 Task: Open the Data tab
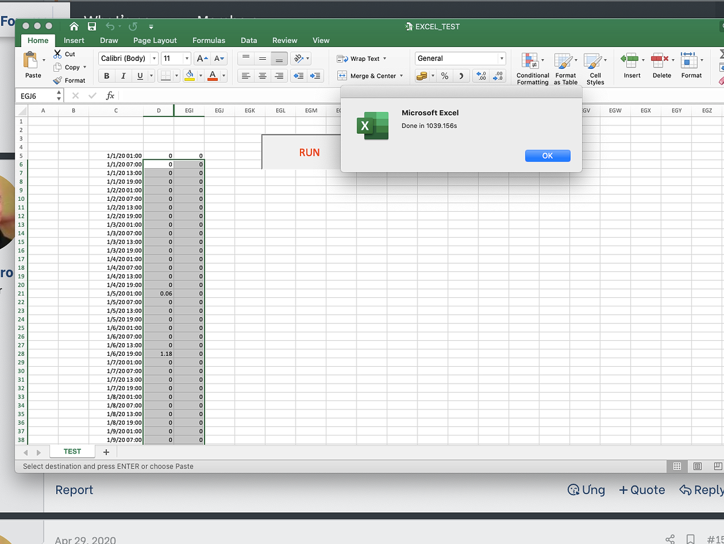249,40
